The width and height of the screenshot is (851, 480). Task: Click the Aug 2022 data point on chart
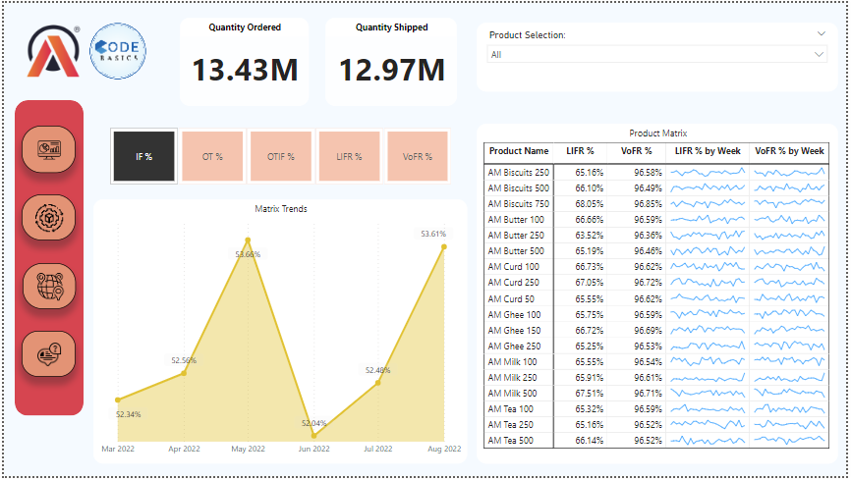(444, 247)
